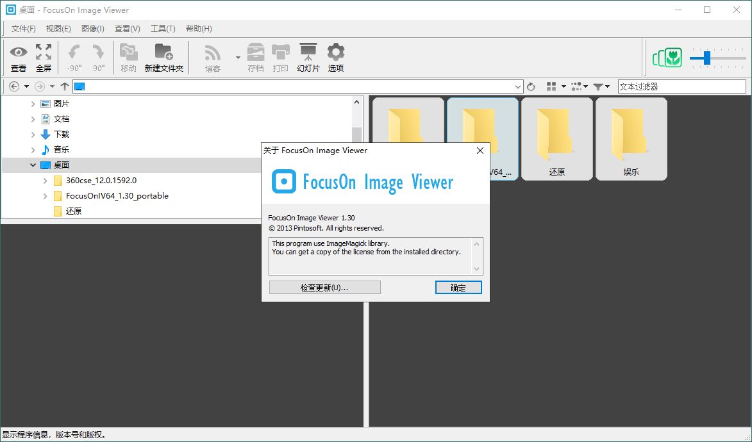Go back with the left arrow button
The width and height of the screenshot is (752, 442).
[x=14, y=86]
